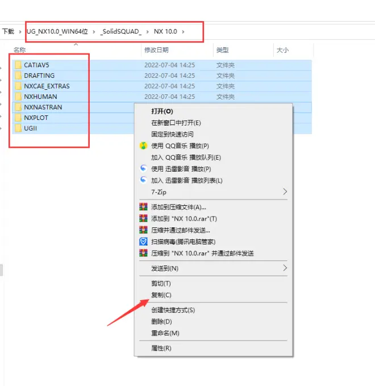Click the Xunlei icon beside 使用 迅雷影音 播放
Image resolution: width=375 pixels, height=386 pixels.
(x=143, y=169)
